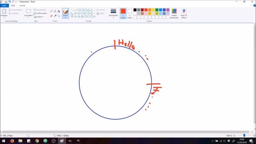
Task: Choose the Triangle shape in Formen gallery
Action: pos(92,10)
